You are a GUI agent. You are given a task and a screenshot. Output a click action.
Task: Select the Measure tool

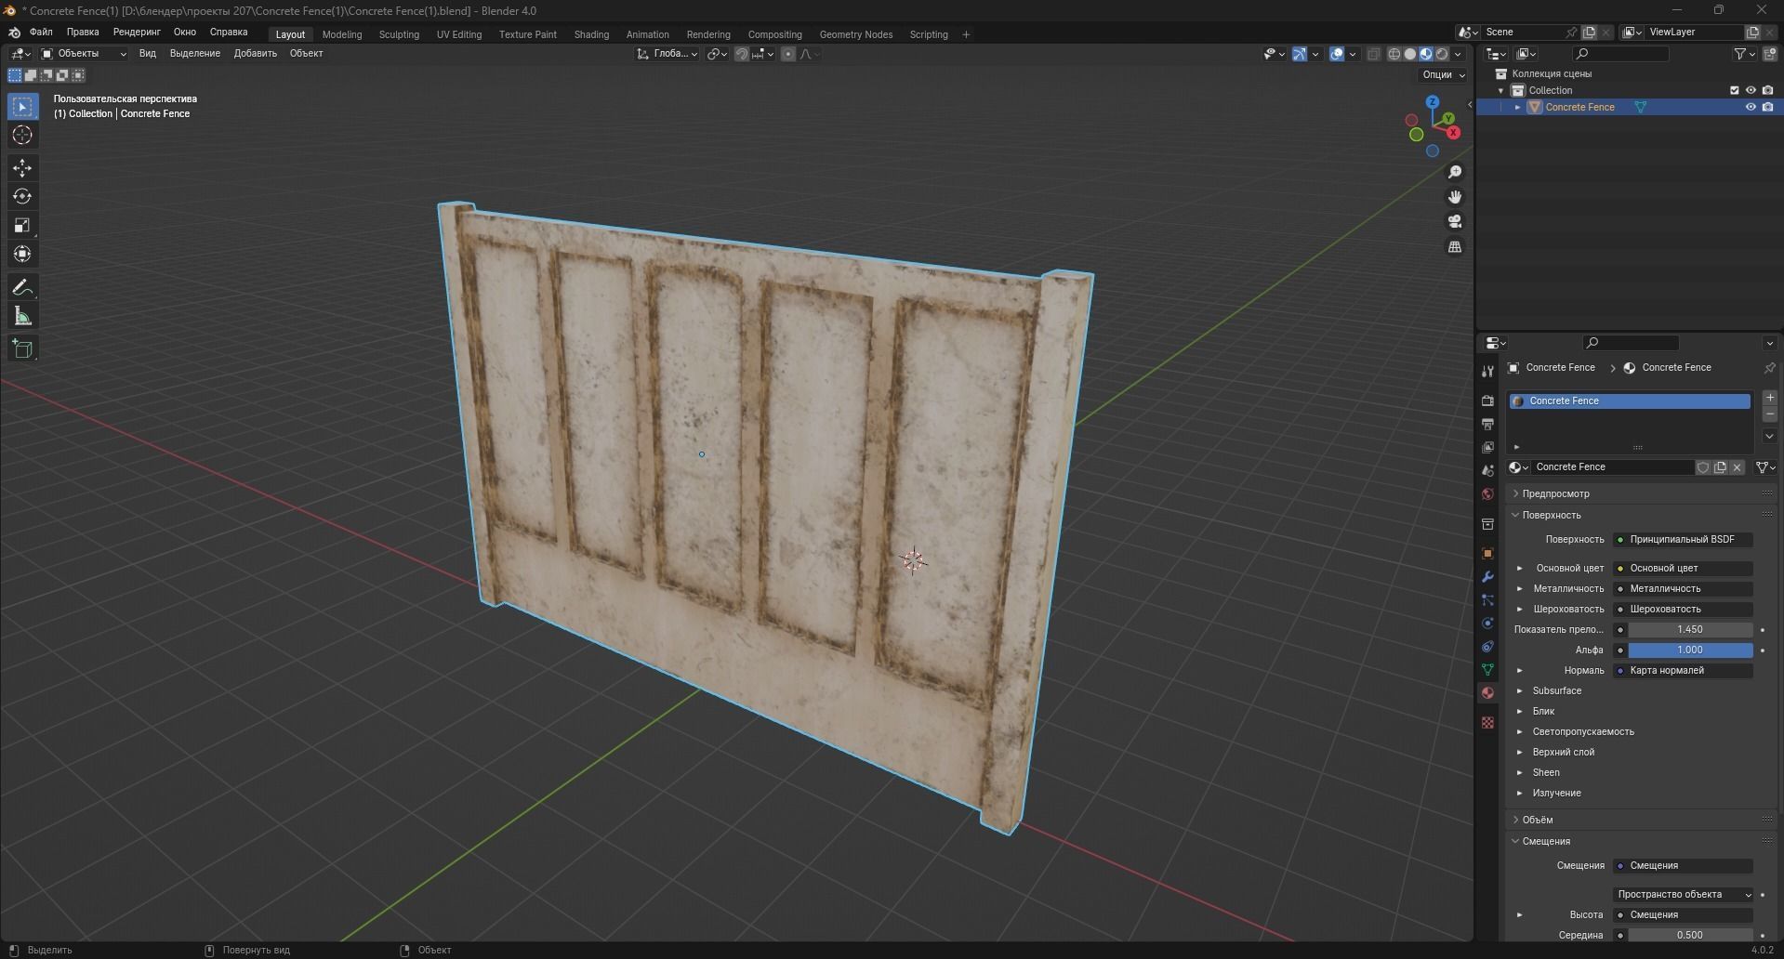click(x=22, y=317)
